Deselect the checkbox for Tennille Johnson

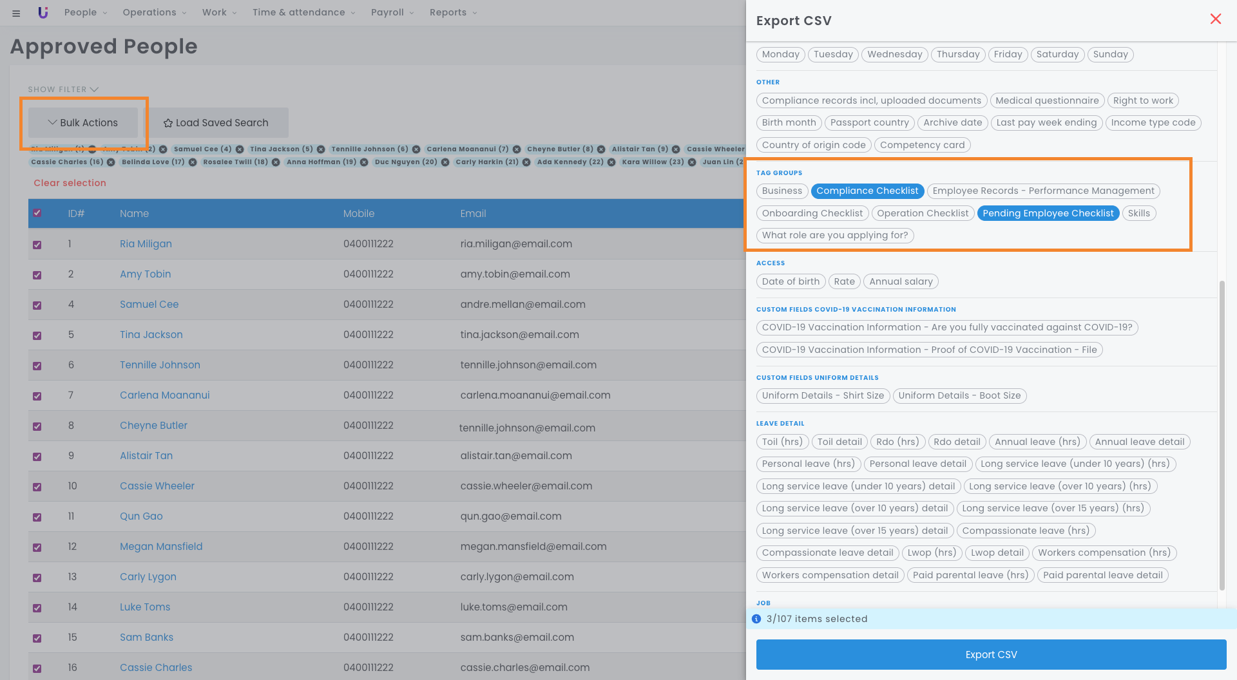point(37,366)
